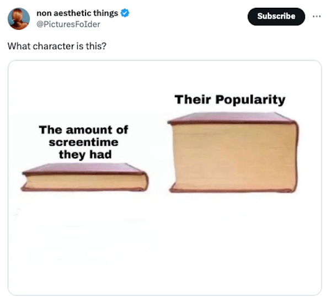Click the thick book in the meme
Image resolution: width=331 pixels, height=302 pixels.
click(233, 153)
